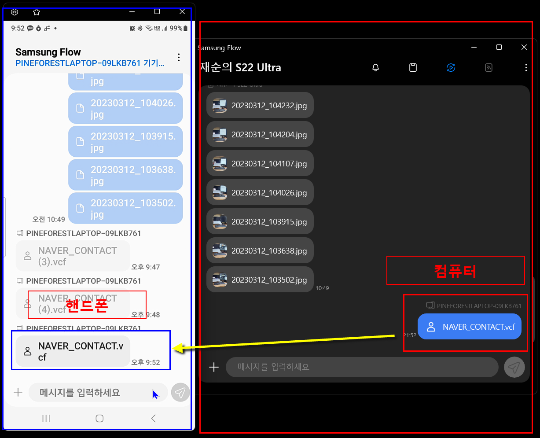Minimize the computer Samsung Flow window

pyautogui.click(x=474, y=47)
